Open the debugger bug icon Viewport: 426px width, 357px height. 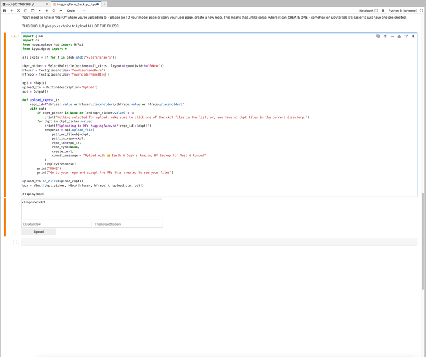click(383, 11)
